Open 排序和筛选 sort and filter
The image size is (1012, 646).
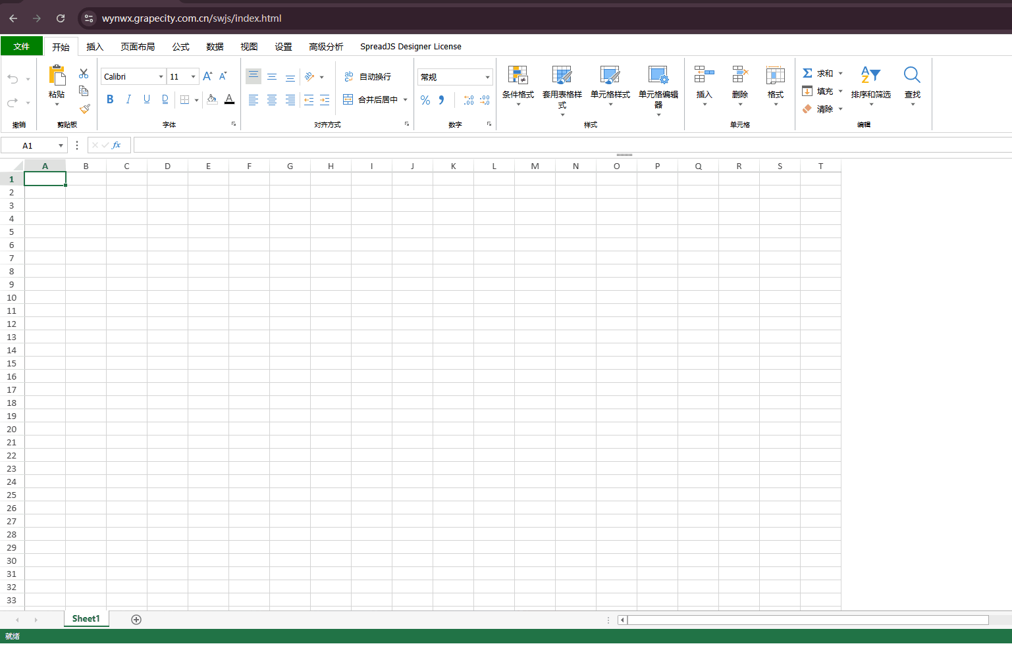pyautogui.click(x=870, y=86)
